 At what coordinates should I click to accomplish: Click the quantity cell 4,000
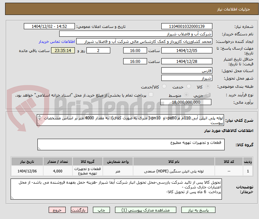(58, 171)
